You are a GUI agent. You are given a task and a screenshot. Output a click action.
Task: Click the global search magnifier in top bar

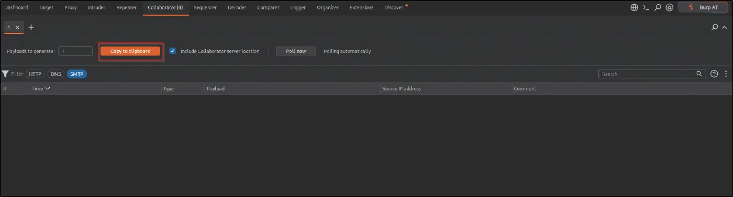coord(658,7)
